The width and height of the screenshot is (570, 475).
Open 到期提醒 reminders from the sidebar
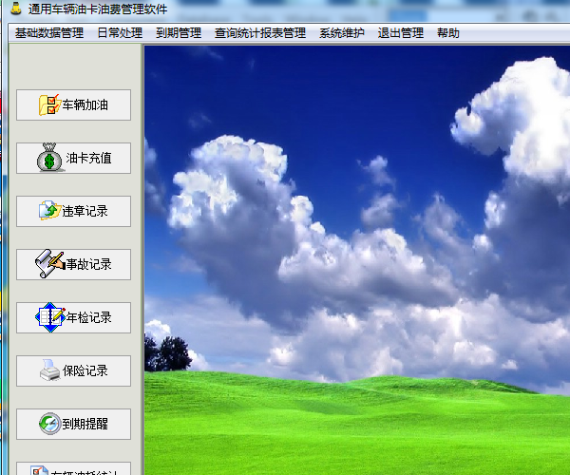(73, 424)
